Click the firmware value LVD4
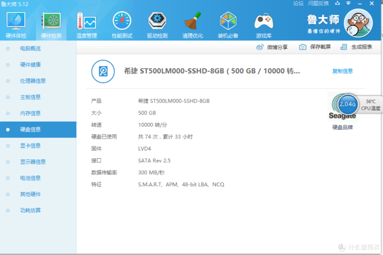Viewport: 383px width, 255px height. point(145,149)
